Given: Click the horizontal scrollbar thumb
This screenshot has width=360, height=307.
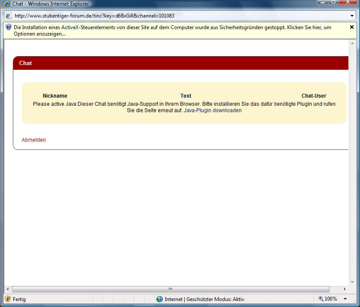Looking at the screenshot, I should click(x=170, y=289).
